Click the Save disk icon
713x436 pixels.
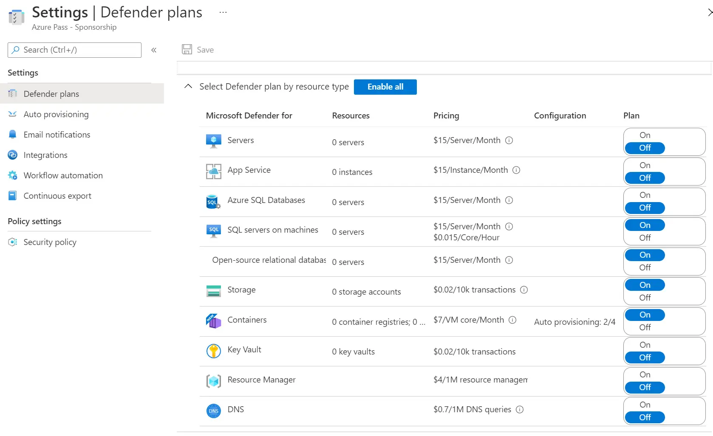(187, 50)
